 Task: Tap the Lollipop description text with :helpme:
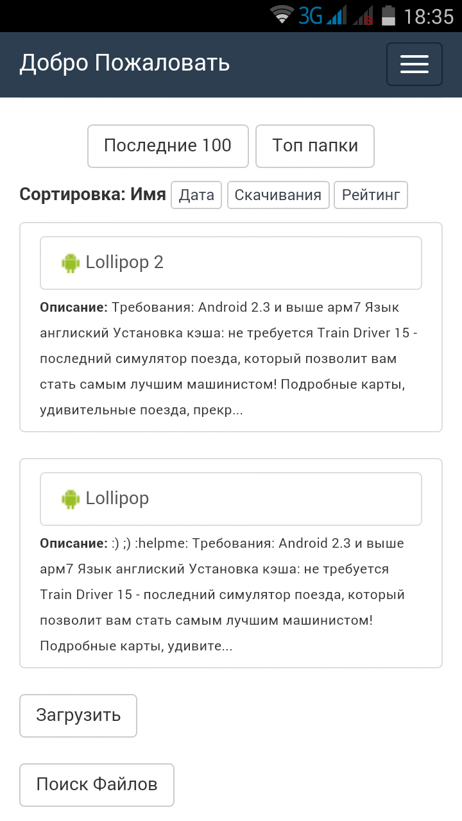[x=222, y=595]
